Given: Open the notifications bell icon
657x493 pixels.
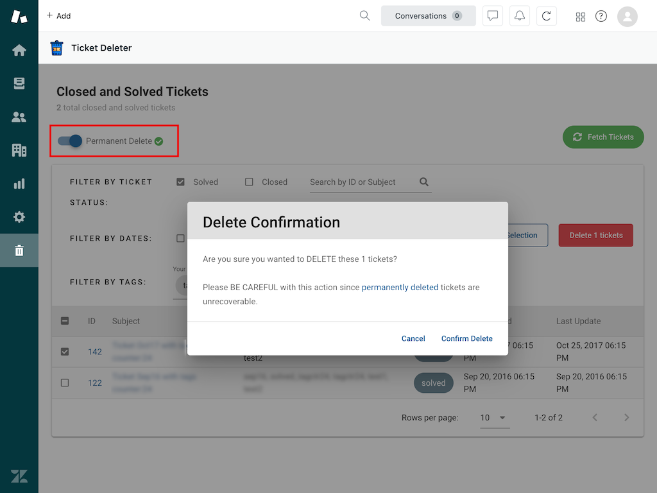Looking at the screenshot, I should pyautogui.click(x=519, y=16).
